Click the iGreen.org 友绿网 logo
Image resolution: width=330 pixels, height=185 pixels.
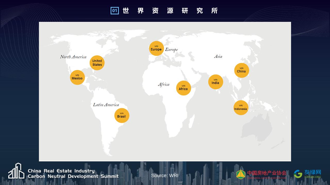tap(308, 174)
